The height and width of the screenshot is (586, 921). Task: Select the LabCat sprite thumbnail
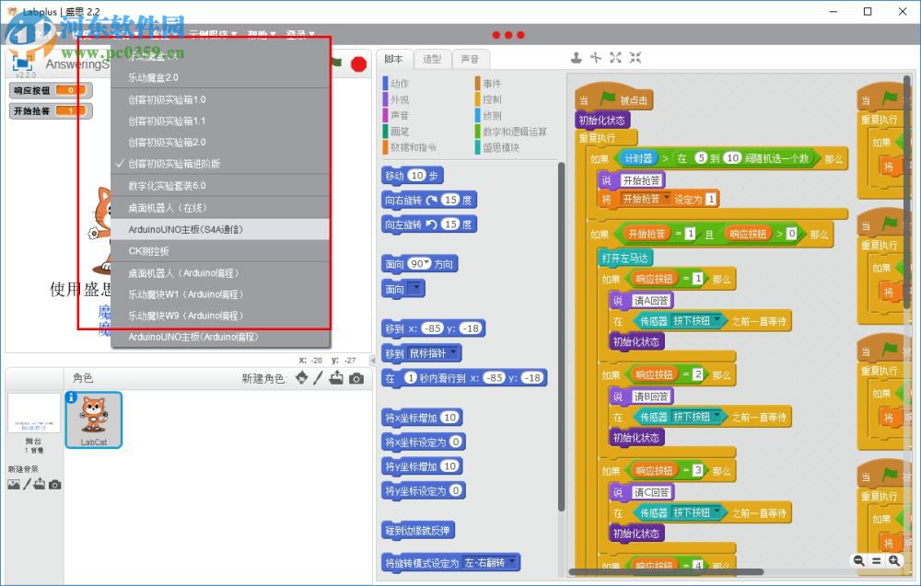(93, 419)
